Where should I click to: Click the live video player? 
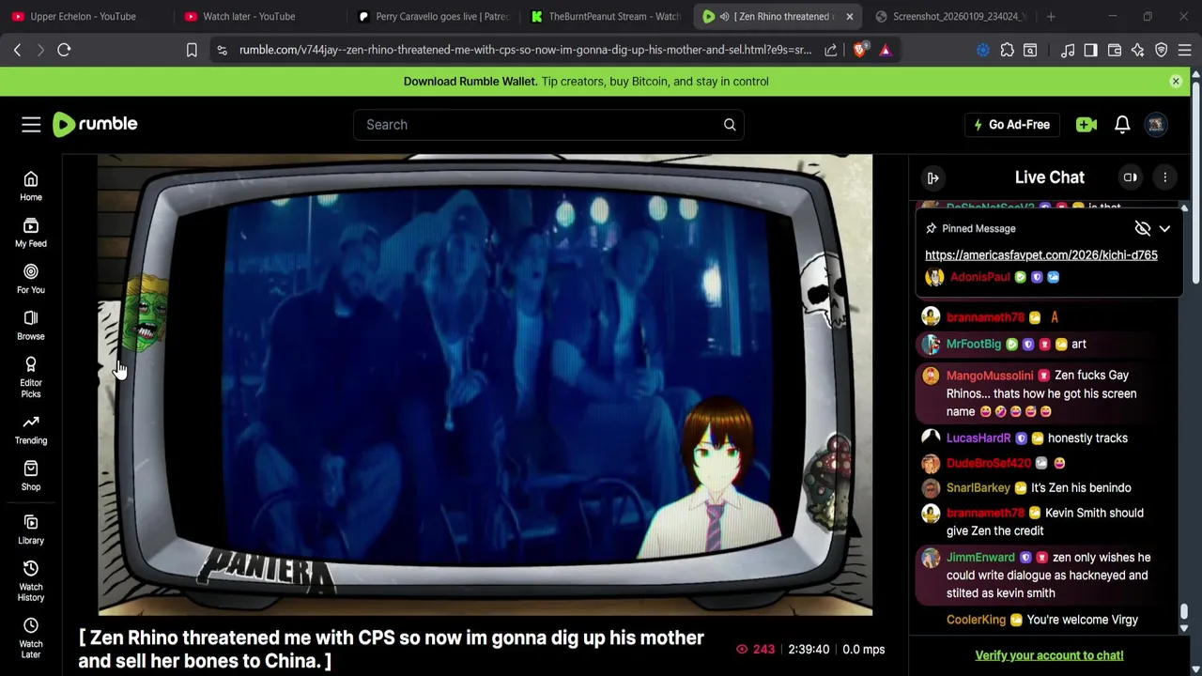click(485, 385)
